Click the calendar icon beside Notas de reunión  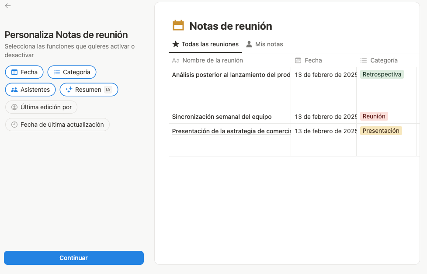point(178,26)
